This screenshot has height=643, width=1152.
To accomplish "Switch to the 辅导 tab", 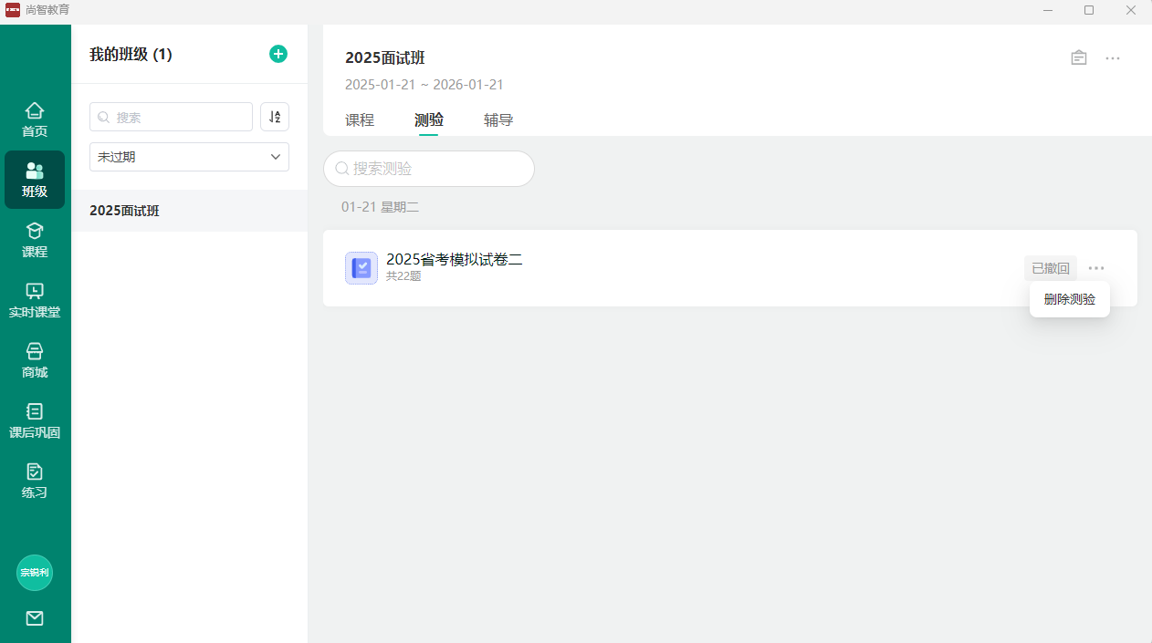I will point(498,119).
